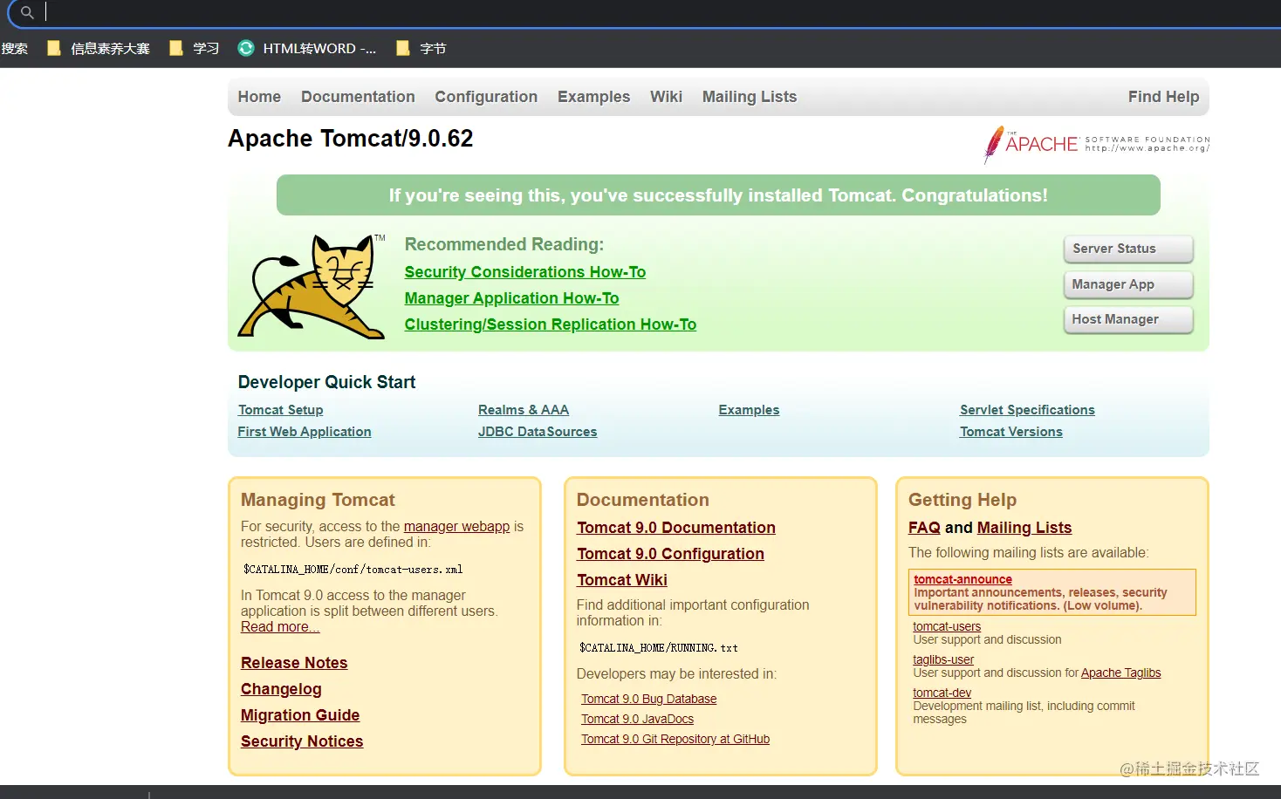This screenshot has width=1281, height=799.
Task: Open the taglibs-user mailing list link
Action: point(943,659)
